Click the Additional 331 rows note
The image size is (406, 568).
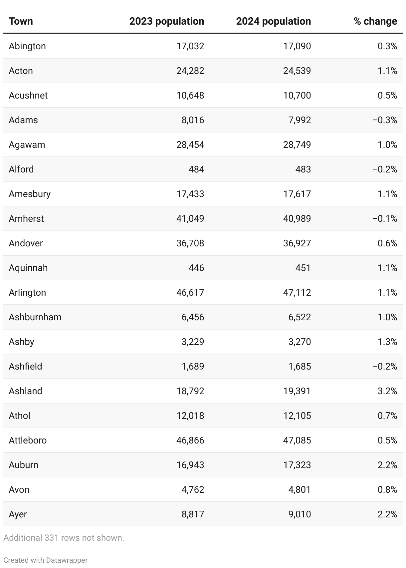click(64, 538)
